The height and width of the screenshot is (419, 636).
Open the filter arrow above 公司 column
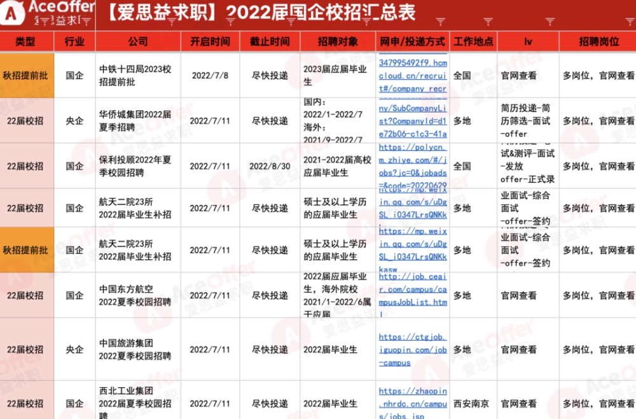(x=172, y=22)
